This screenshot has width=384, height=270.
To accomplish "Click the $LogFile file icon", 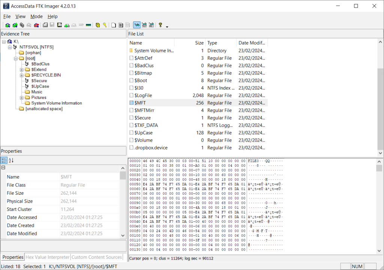I will (132, 95).
